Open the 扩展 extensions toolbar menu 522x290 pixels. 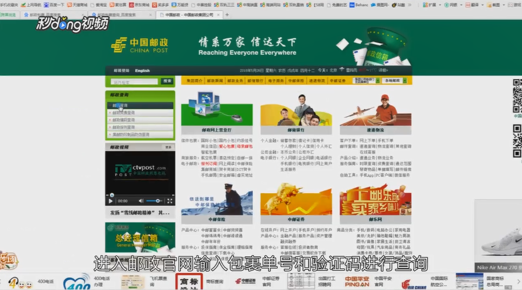[432, 5]
